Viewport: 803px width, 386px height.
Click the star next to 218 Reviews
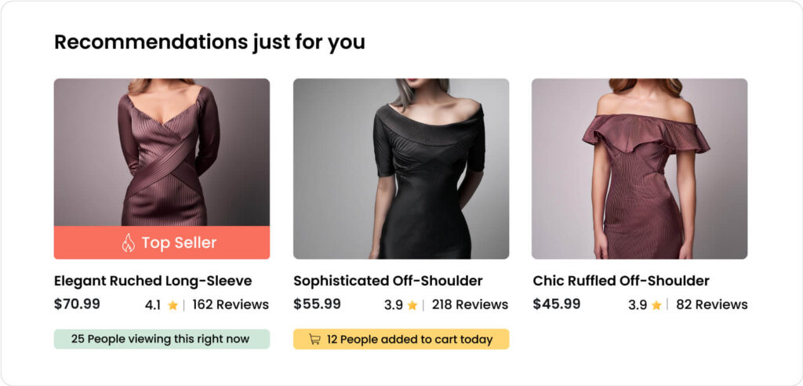tap(412, 305)
